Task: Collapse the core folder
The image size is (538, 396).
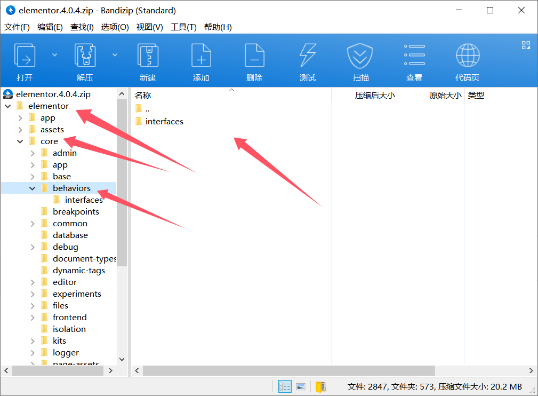Action: click(20, 141)
